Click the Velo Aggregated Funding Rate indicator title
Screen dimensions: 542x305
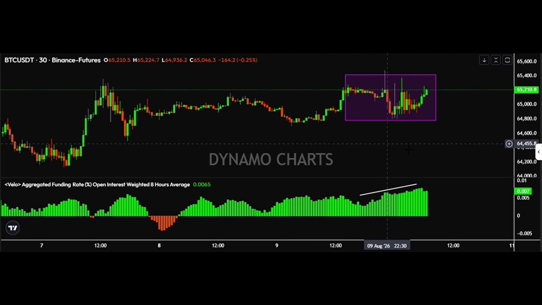(97, 184)
